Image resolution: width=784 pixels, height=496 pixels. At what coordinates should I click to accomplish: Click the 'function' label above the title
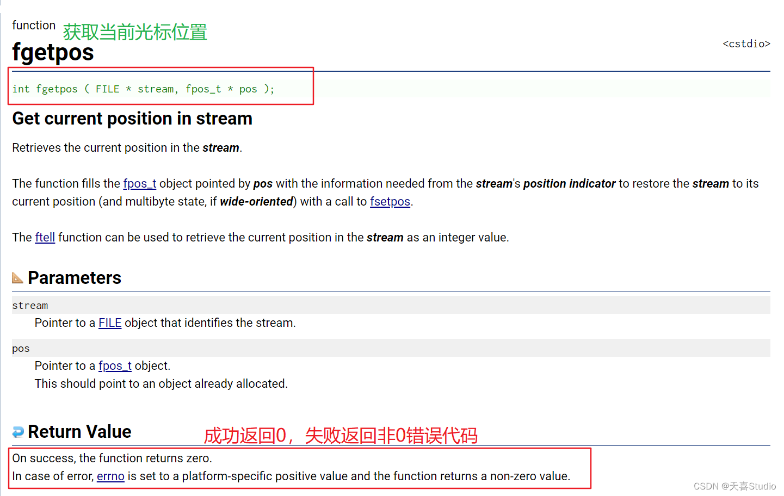[x=34, y=26]
